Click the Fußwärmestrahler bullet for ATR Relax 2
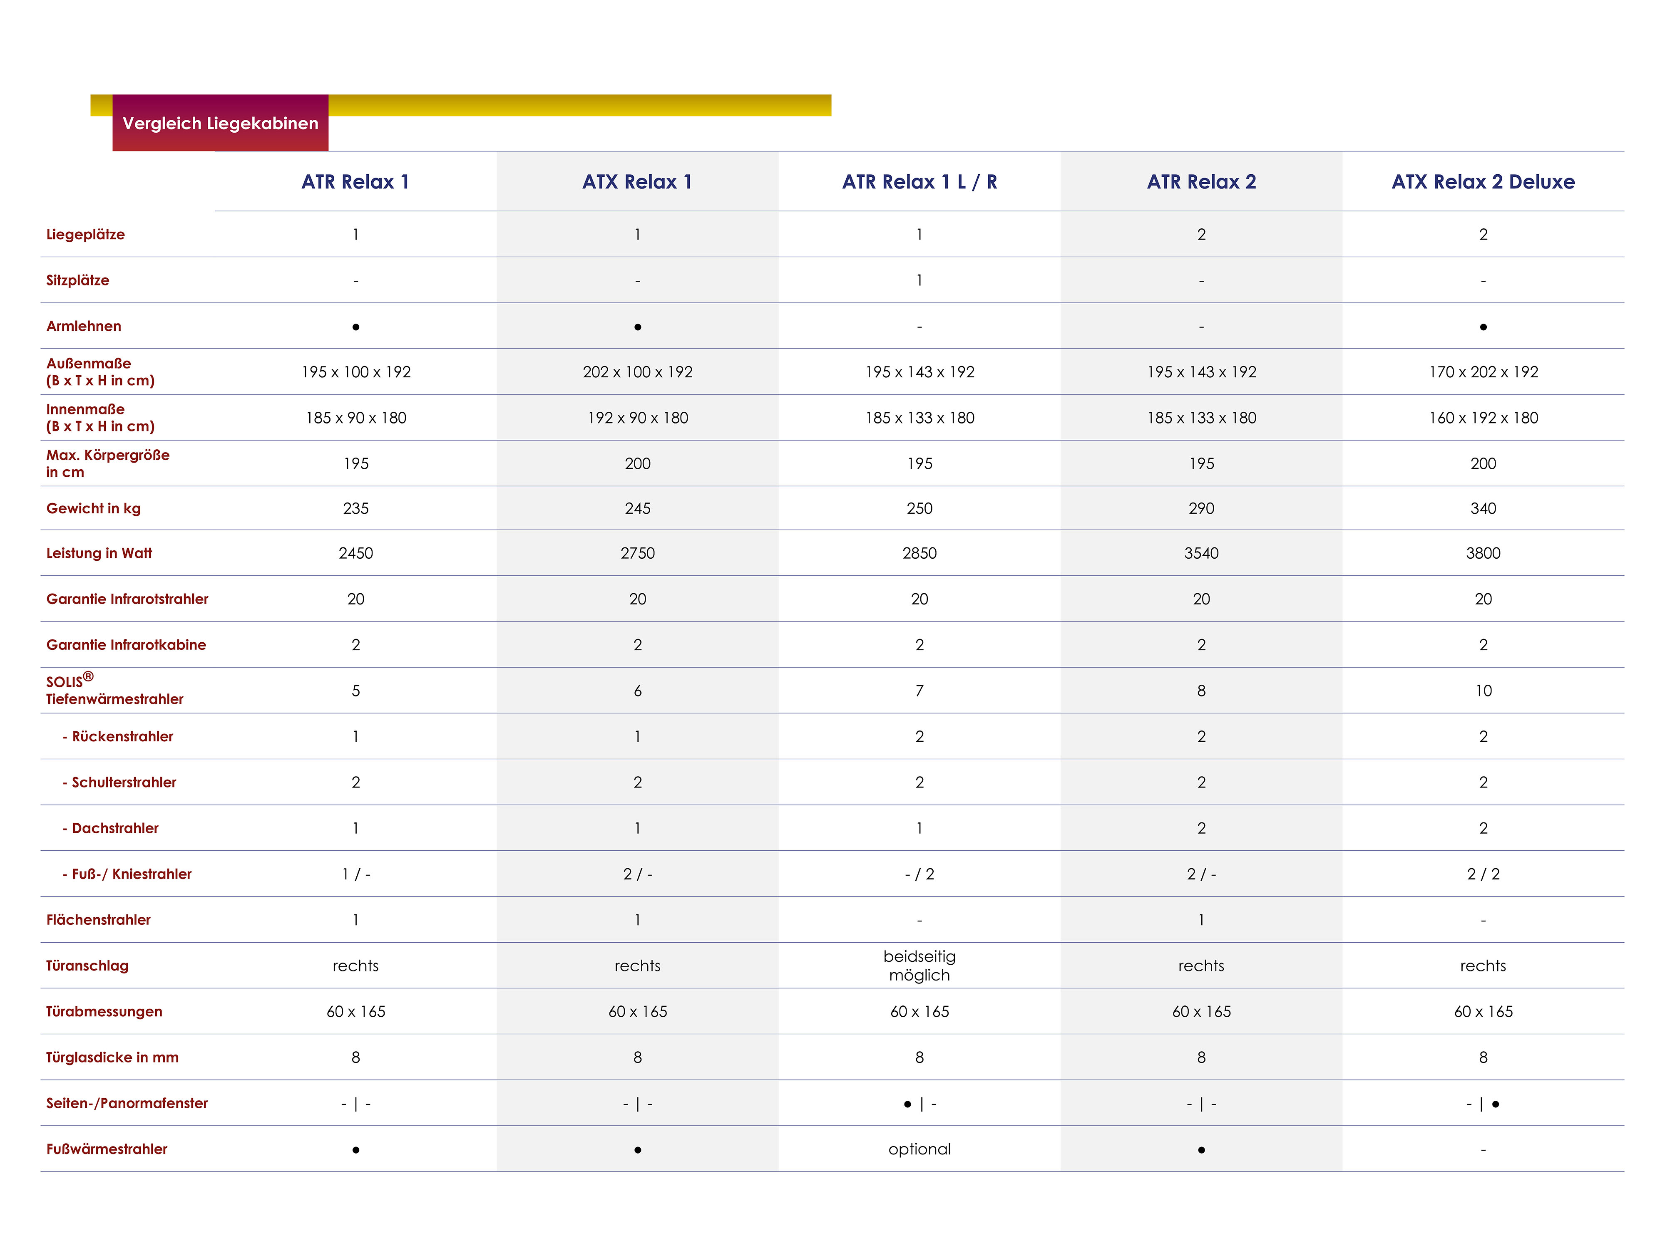The image size is (1665, 1248). pyautogui.click(x=1201, y=1150)
